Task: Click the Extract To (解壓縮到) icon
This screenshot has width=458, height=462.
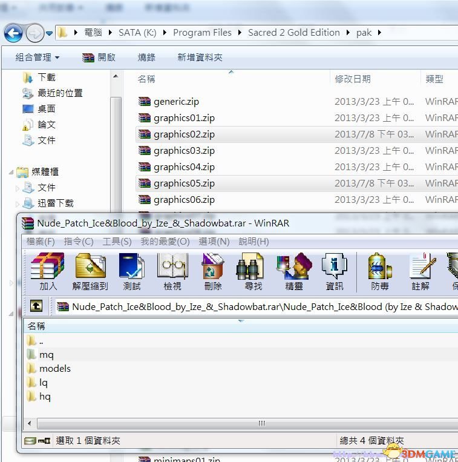Action: (90, 271)
